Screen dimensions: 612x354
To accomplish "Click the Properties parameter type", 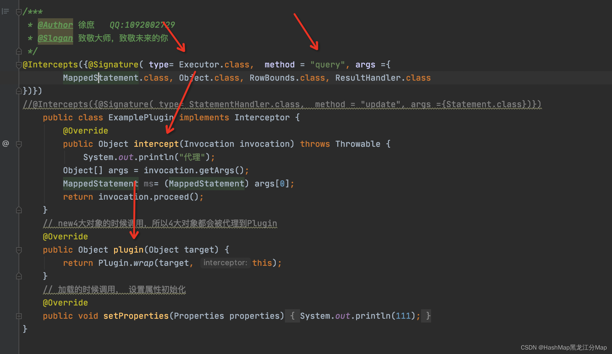I will [x=199, y=316].
